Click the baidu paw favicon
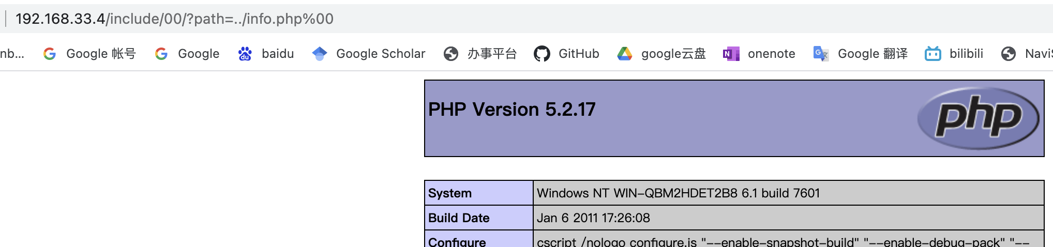 coord(245,54)
